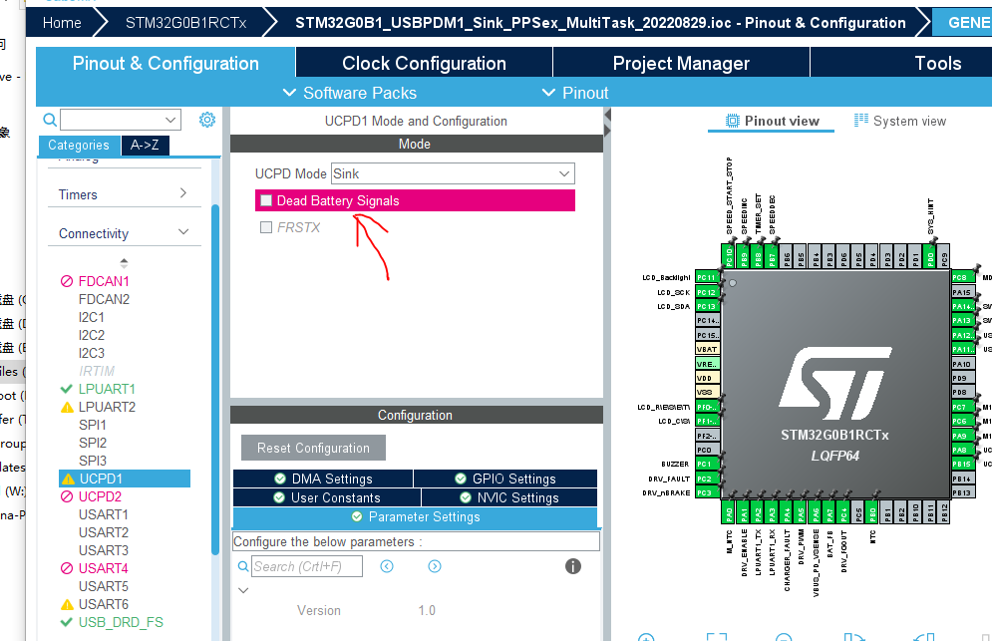Click the STM32G0B1RCTx breadcrumb

[186, 23]
